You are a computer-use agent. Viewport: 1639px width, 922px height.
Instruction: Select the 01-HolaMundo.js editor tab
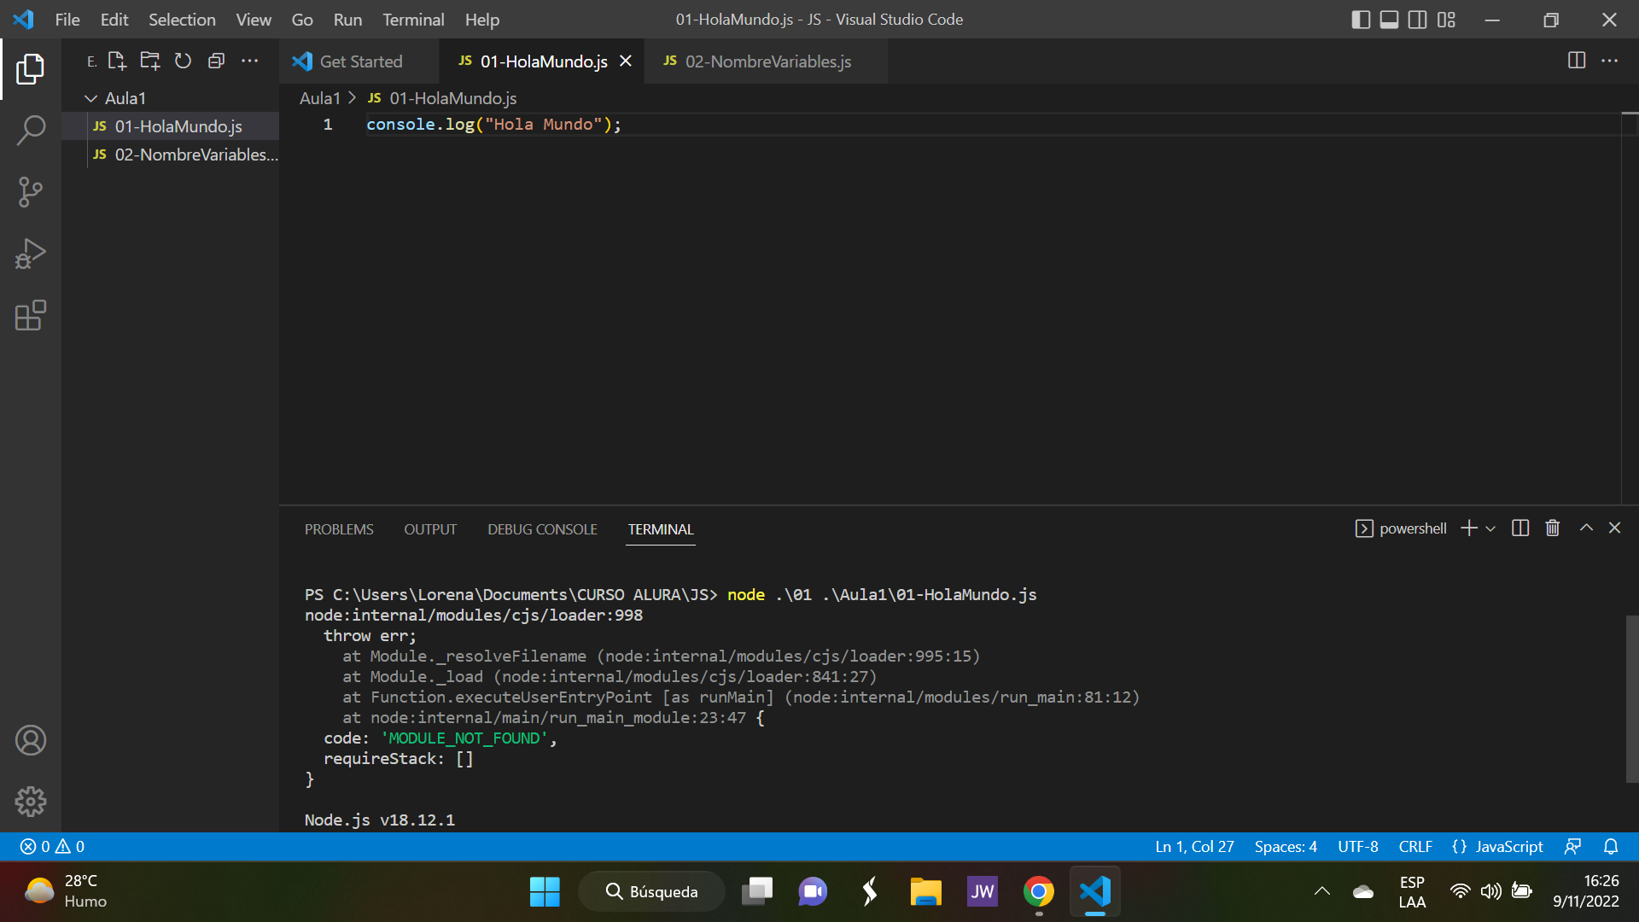click(543, 61)
